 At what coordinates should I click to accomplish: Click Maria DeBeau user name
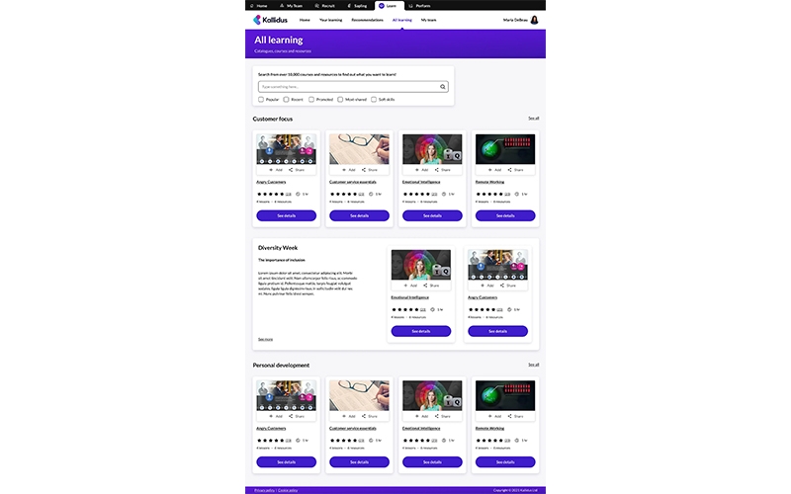pos(515,20)
